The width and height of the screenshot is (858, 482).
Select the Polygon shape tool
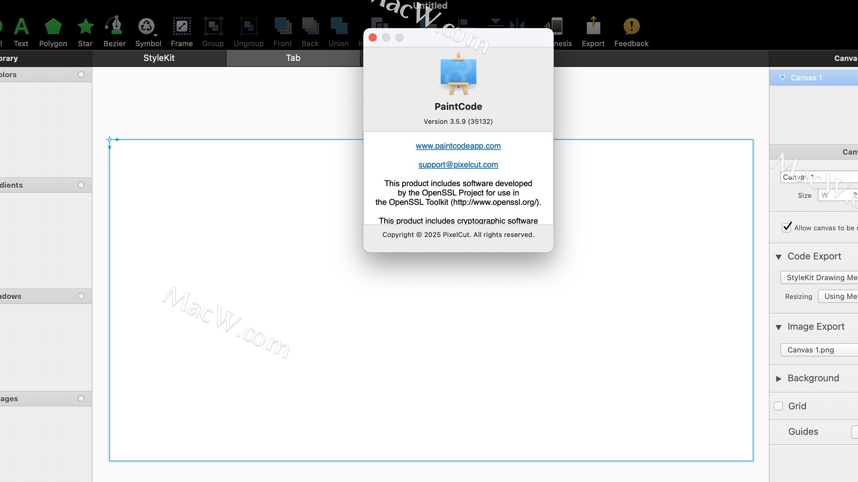(x=53, y=32)
